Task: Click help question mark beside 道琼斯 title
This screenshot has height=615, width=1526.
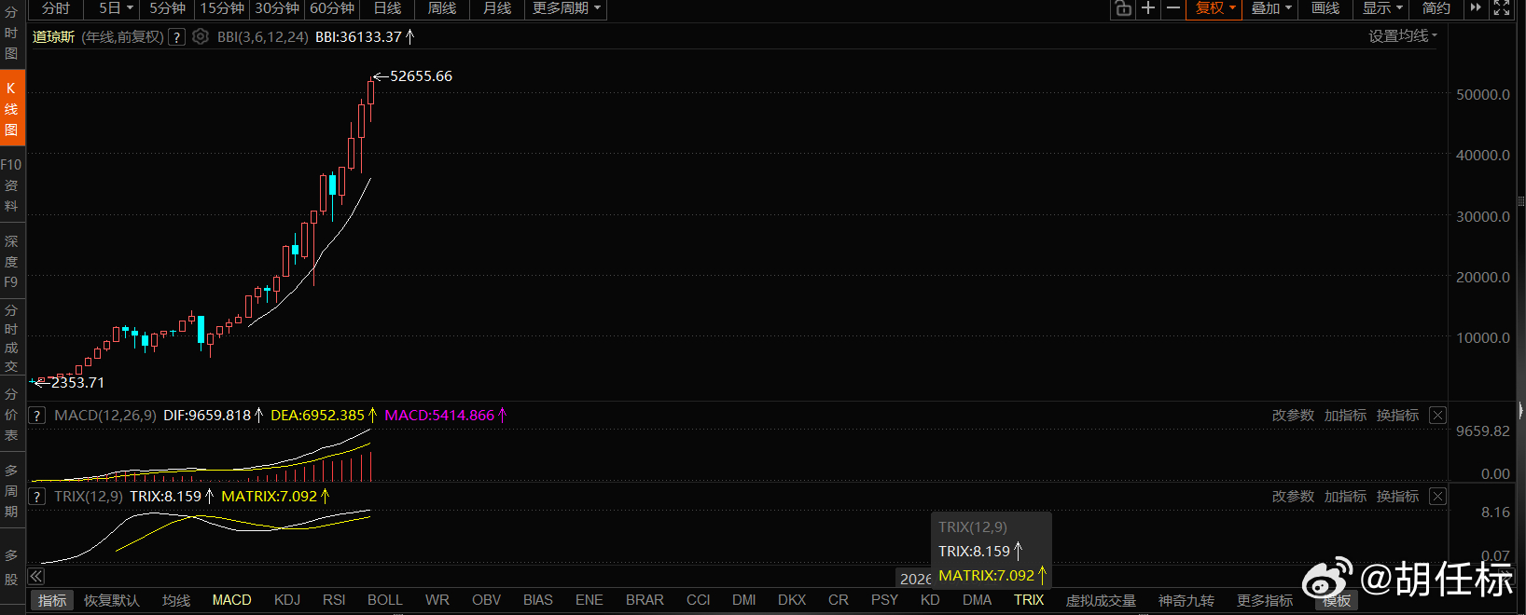Action: (176, 37)
